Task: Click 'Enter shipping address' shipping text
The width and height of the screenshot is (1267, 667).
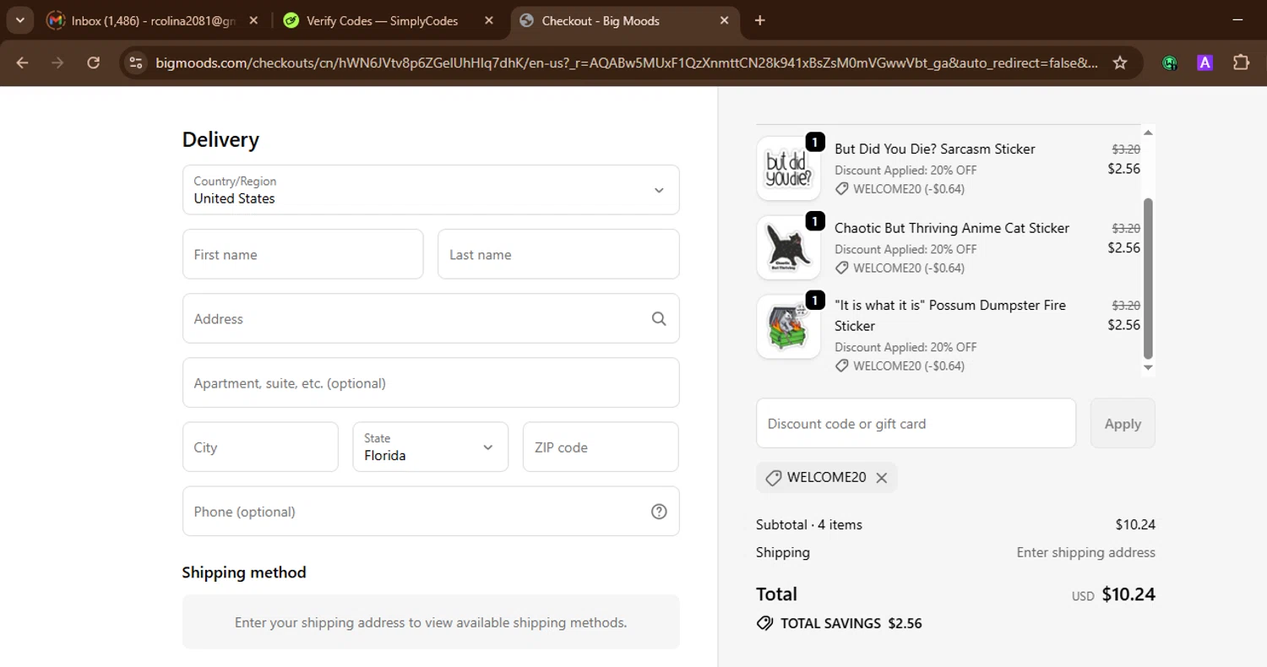Action: [x=1085, y=552]
